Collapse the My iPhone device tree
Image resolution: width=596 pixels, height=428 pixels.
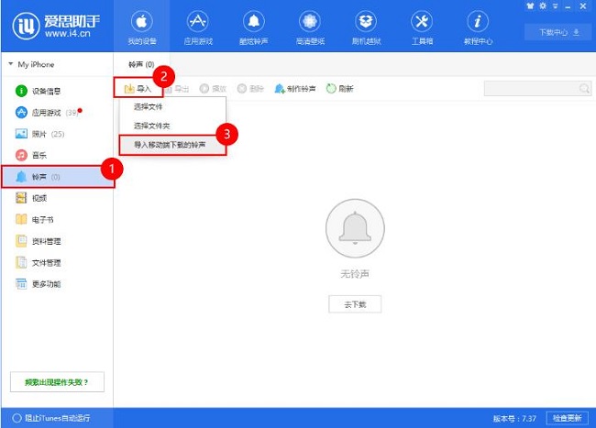click(x=10, y=65)
